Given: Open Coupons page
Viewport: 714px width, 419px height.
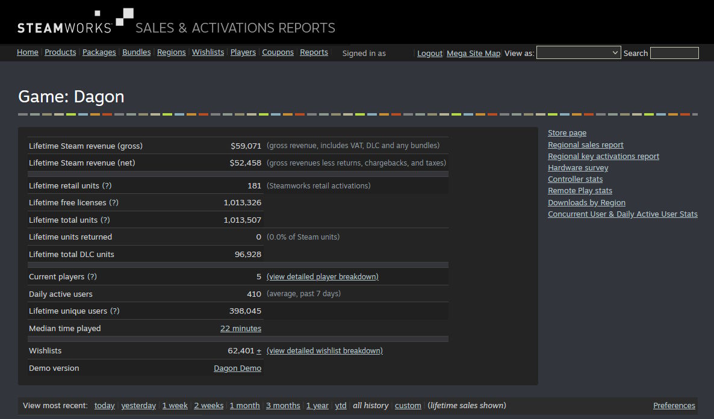Looking at the screenshot, I should pos(278,52).
